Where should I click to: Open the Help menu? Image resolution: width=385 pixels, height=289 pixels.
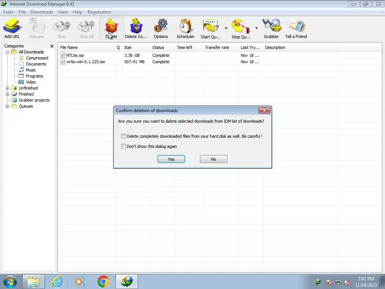pyautogui.click(x=77, y=12)
